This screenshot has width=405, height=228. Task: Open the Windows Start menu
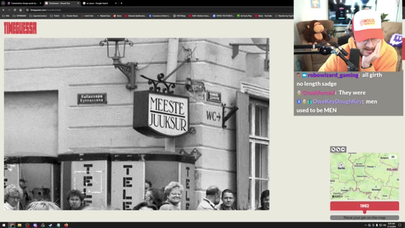[4, 225]
